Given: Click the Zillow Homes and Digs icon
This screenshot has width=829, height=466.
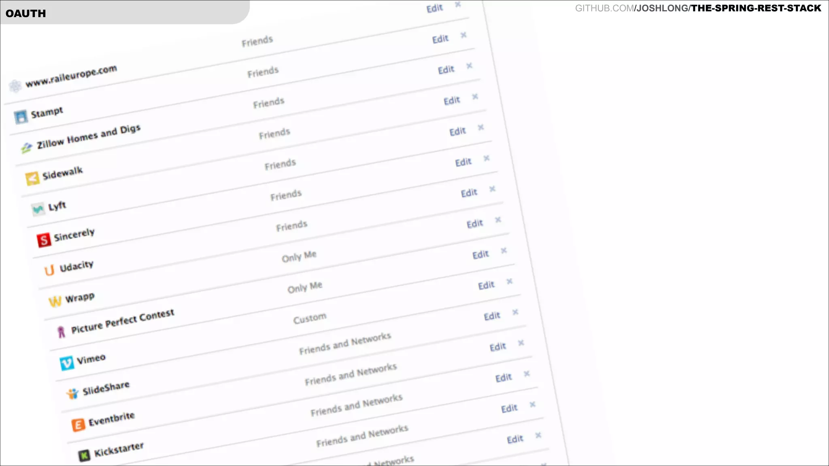Looking at the screenshot, I should 26,148.
